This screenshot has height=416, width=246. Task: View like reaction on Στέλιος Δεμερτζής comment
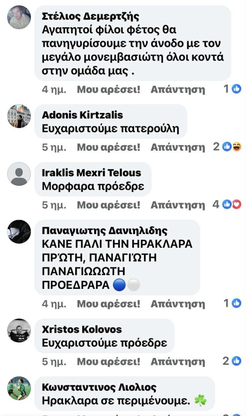pos(236,89)
